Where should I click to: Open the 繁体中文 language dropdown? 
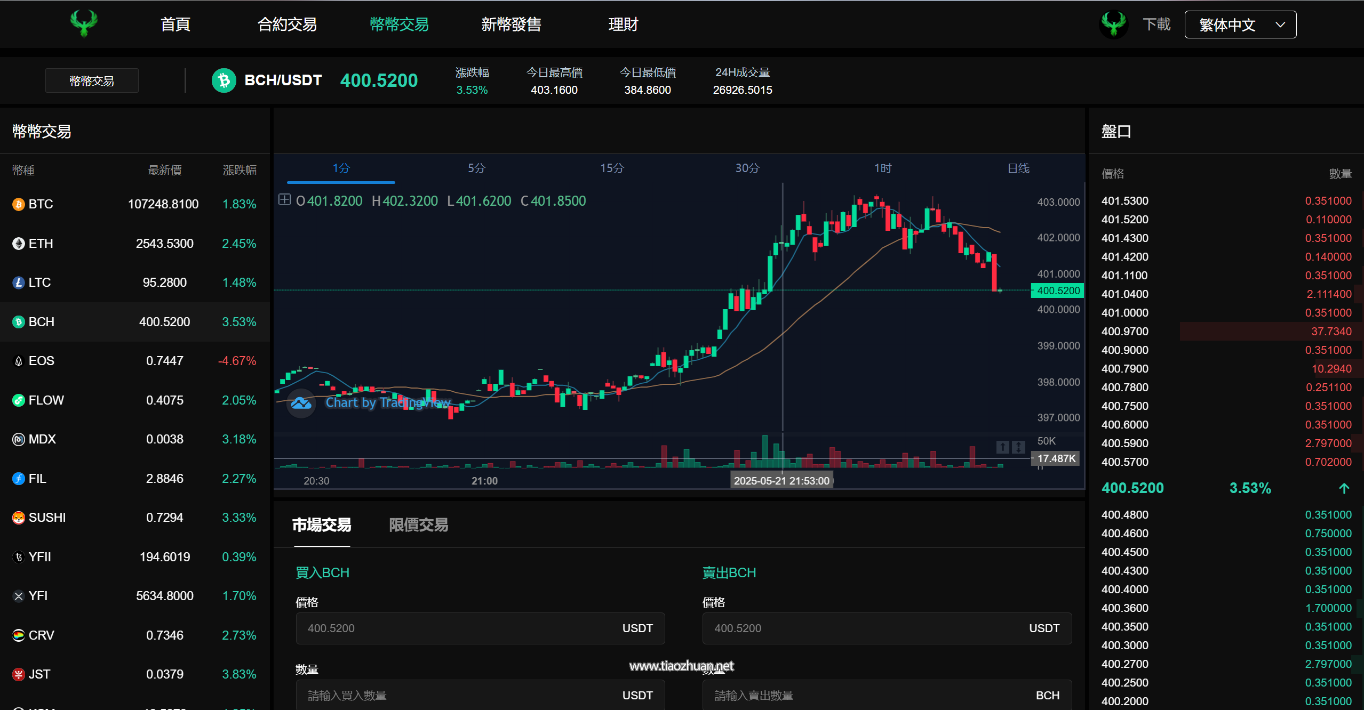tap(1227, 25)
